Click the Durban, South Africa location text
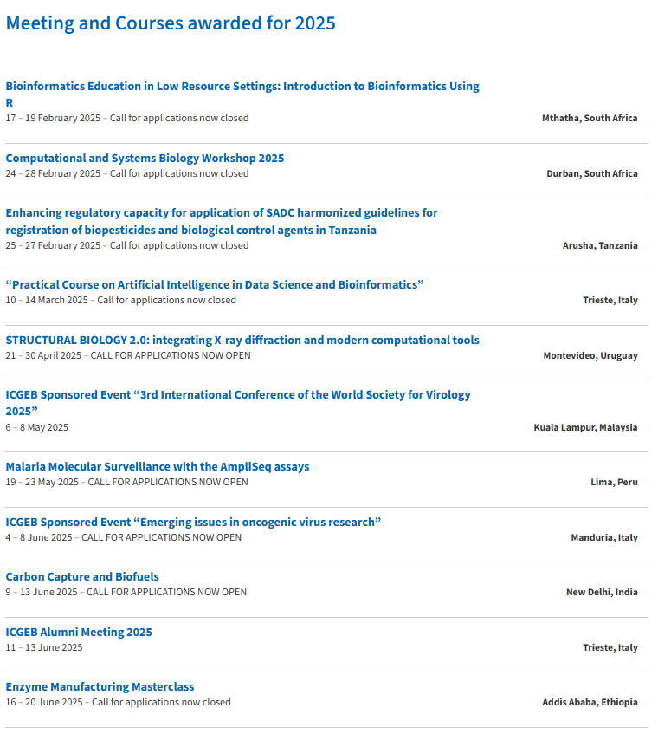658x734 pixels. coord(592,174)
